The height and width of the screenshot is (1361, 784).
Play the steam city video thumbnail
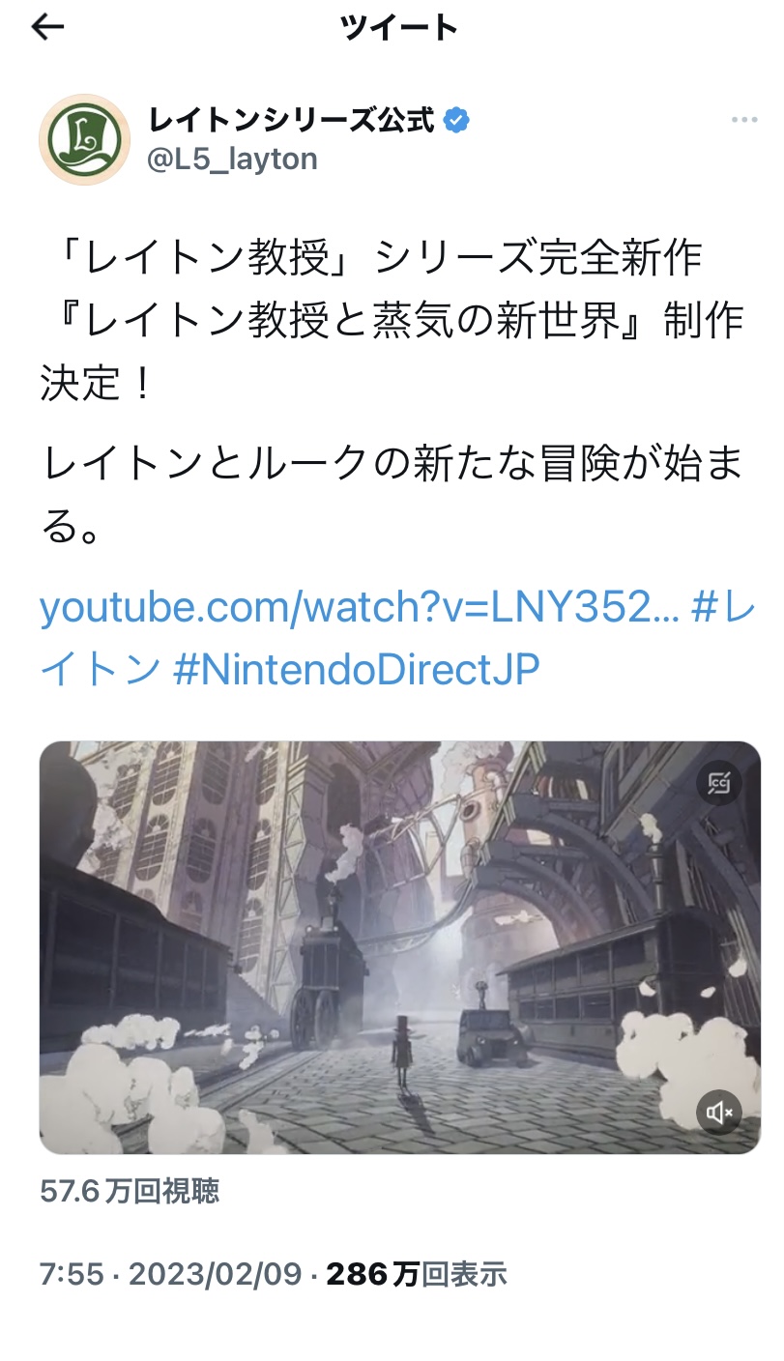pyautogui.click(x=400, y=947)
